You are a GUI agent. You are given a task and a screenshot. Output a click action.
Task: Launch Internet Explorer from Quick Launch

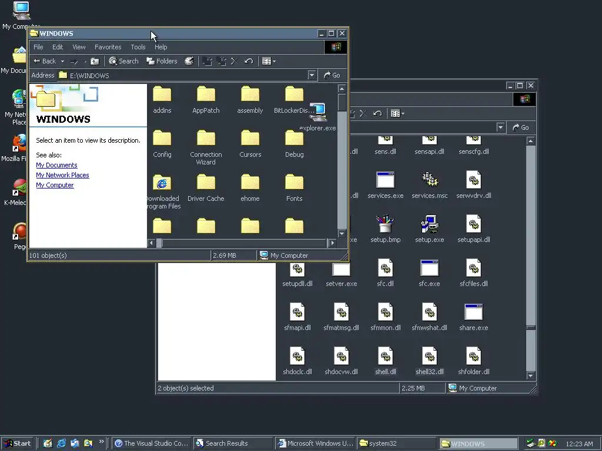click(61, 443)
